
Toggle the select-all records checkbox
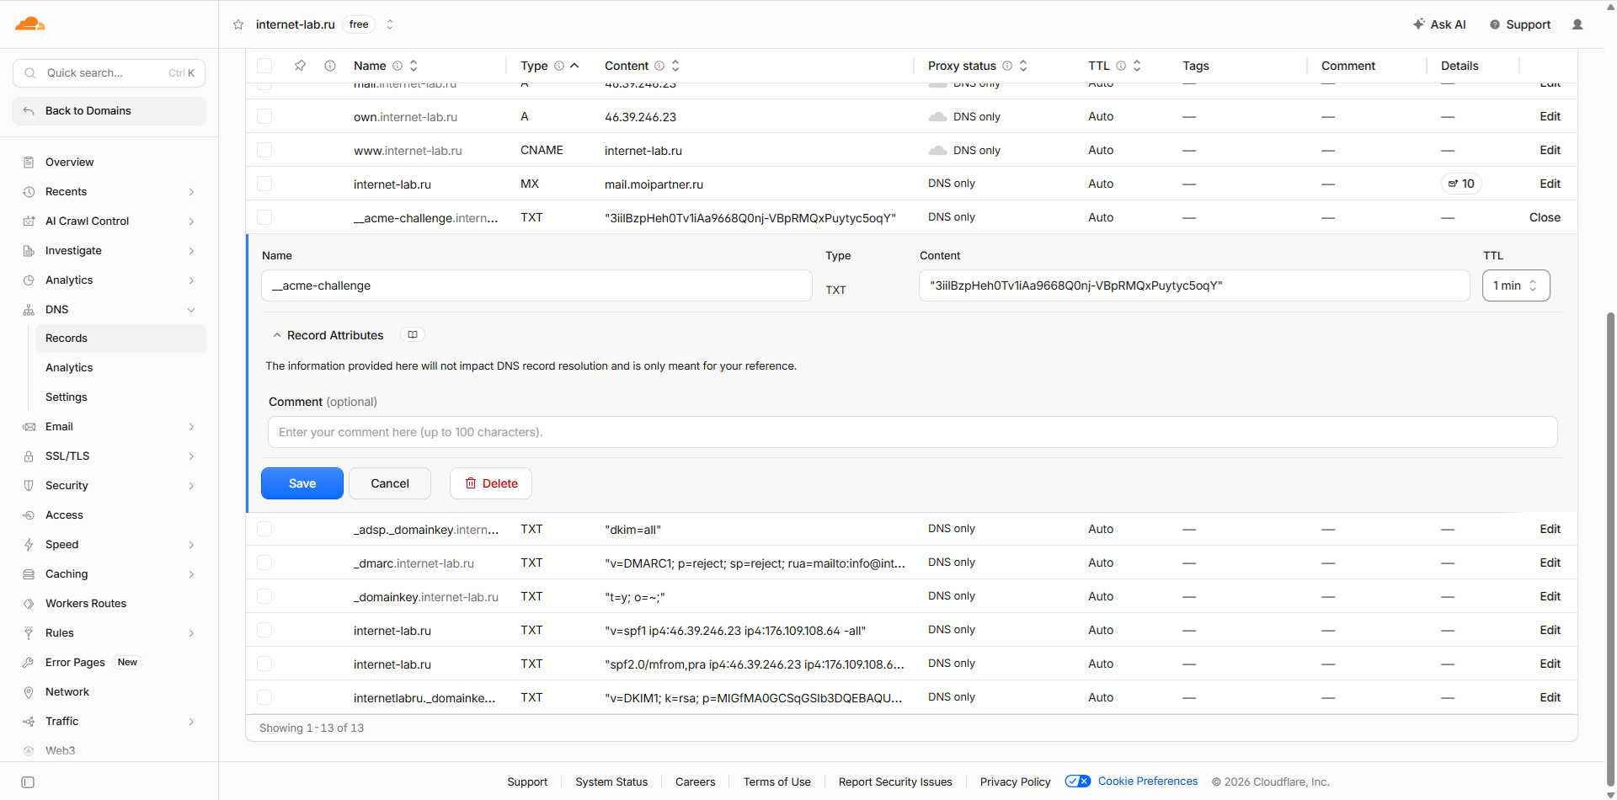pos(264,66)
